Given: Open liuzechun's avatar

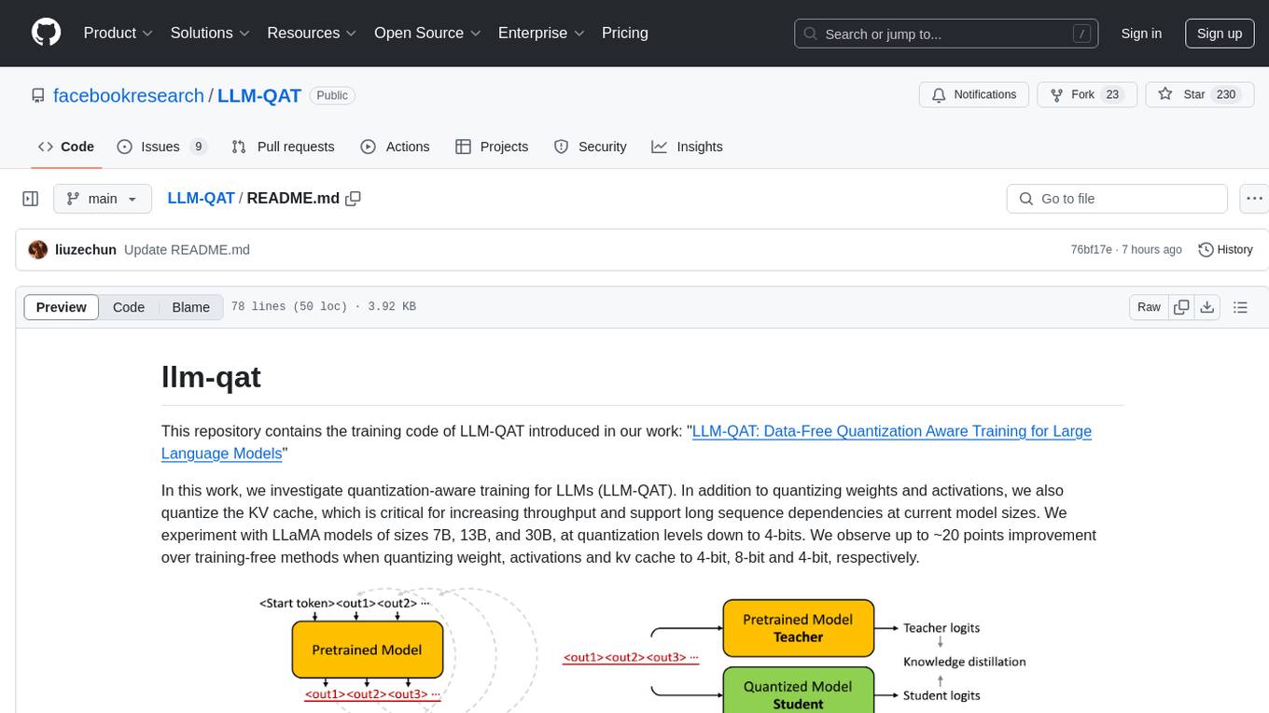Looking at the screenshot, I should tap(38, 250).
